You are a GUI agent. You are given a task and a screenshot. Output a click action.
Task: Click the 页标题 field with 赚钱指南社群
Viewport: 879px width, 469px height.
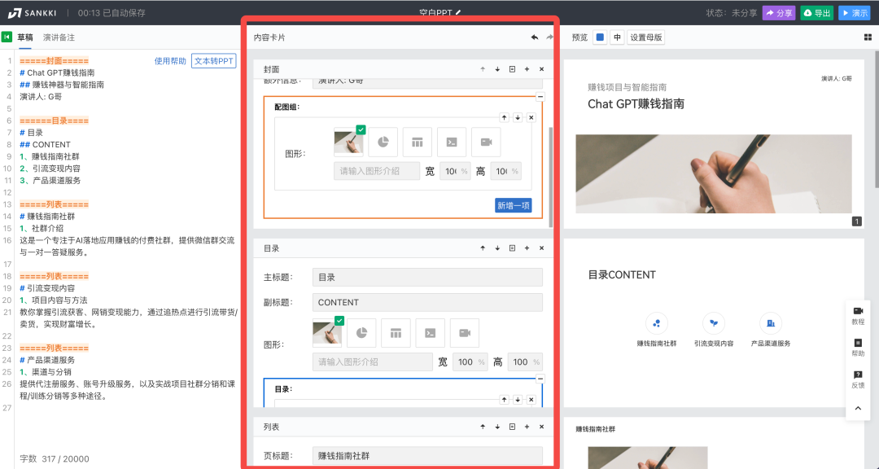[x=427, y=455]
